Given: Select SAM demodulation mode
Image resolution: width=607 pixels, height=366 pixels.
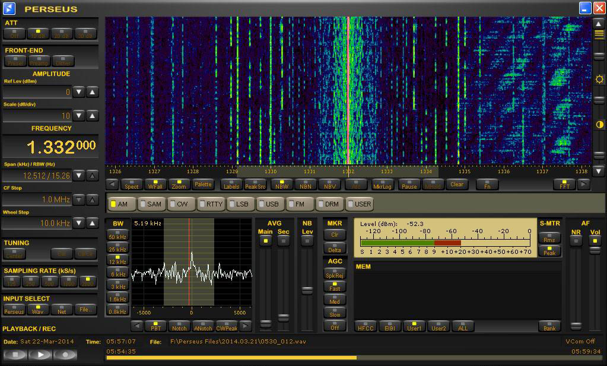Looking at the screenshot, I should pyautogui.click(x=152, y=204).
